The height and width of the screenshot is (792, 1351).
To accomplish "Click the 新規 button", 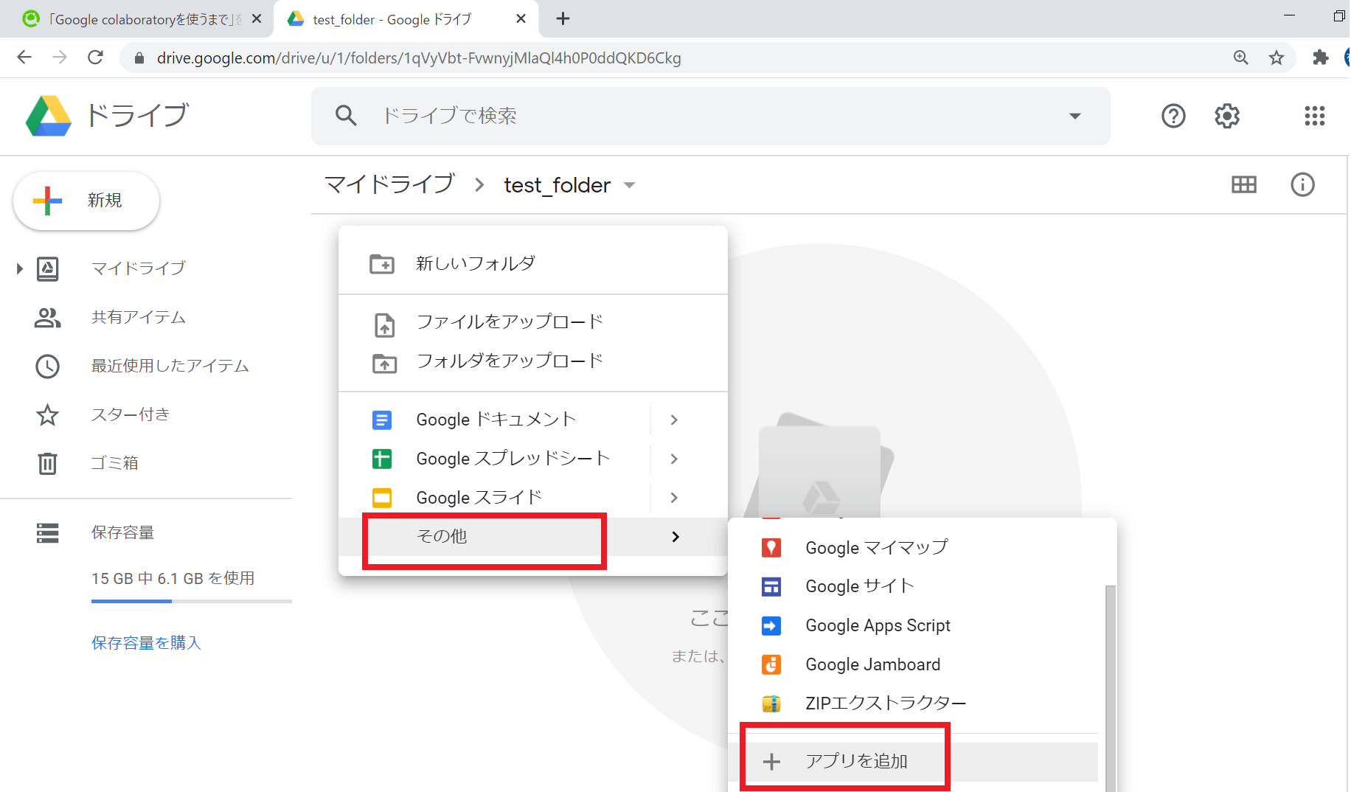I will coord(86,201).
